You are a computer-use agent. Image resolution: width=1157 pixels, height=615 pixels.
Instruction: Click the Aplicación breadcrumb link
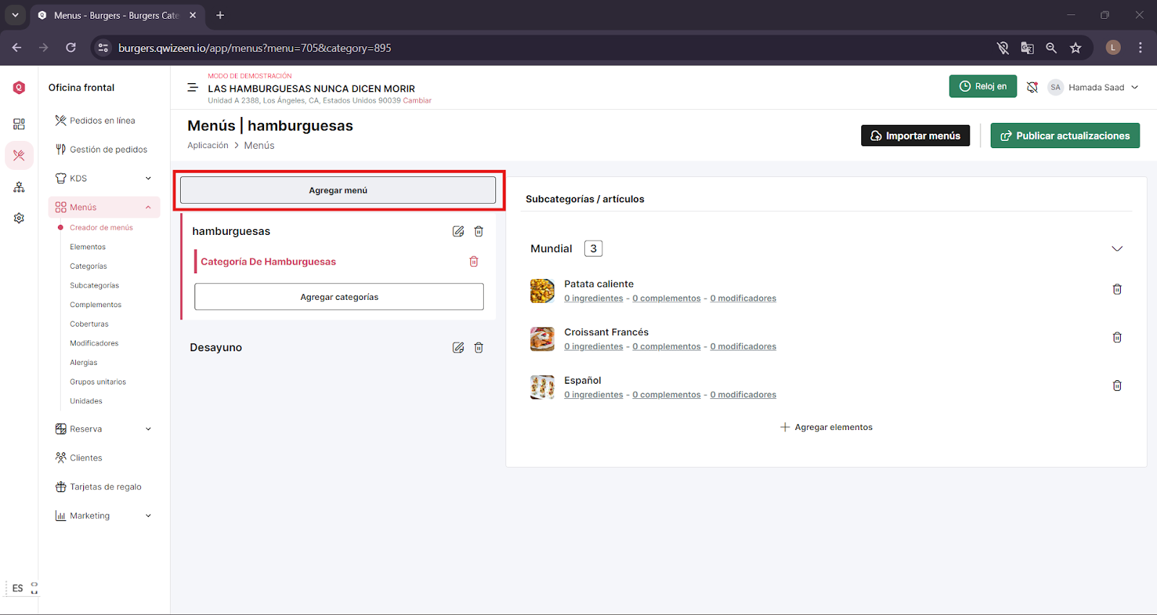click(208, 145)
